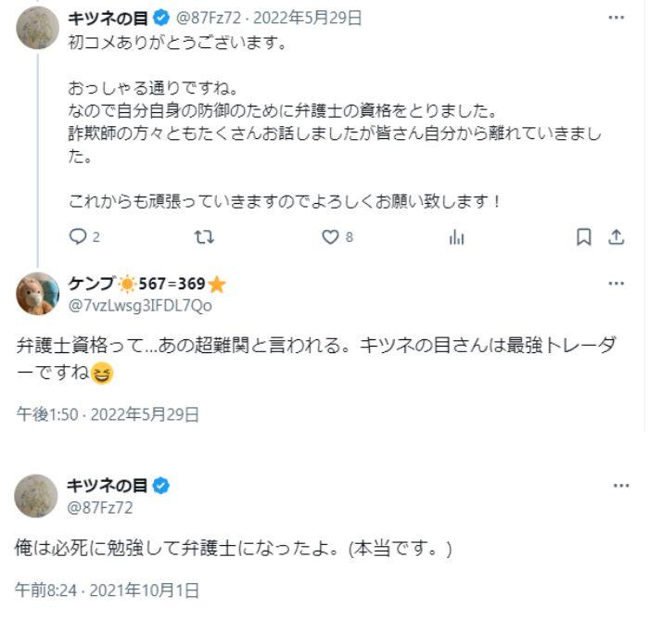
Task: Click the 午前8:24 · 2021年10月1日 timestamp
Action: point(108,589)
